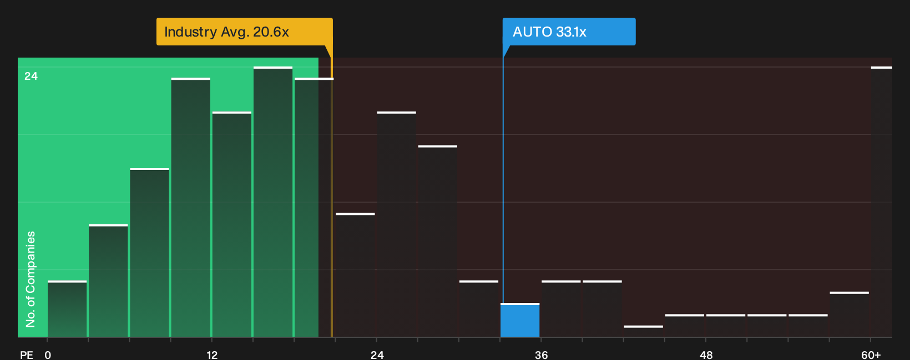910x360 pixels.
Task: Click the Industry Avg. 20.6x label
Action: pos(244,32)
